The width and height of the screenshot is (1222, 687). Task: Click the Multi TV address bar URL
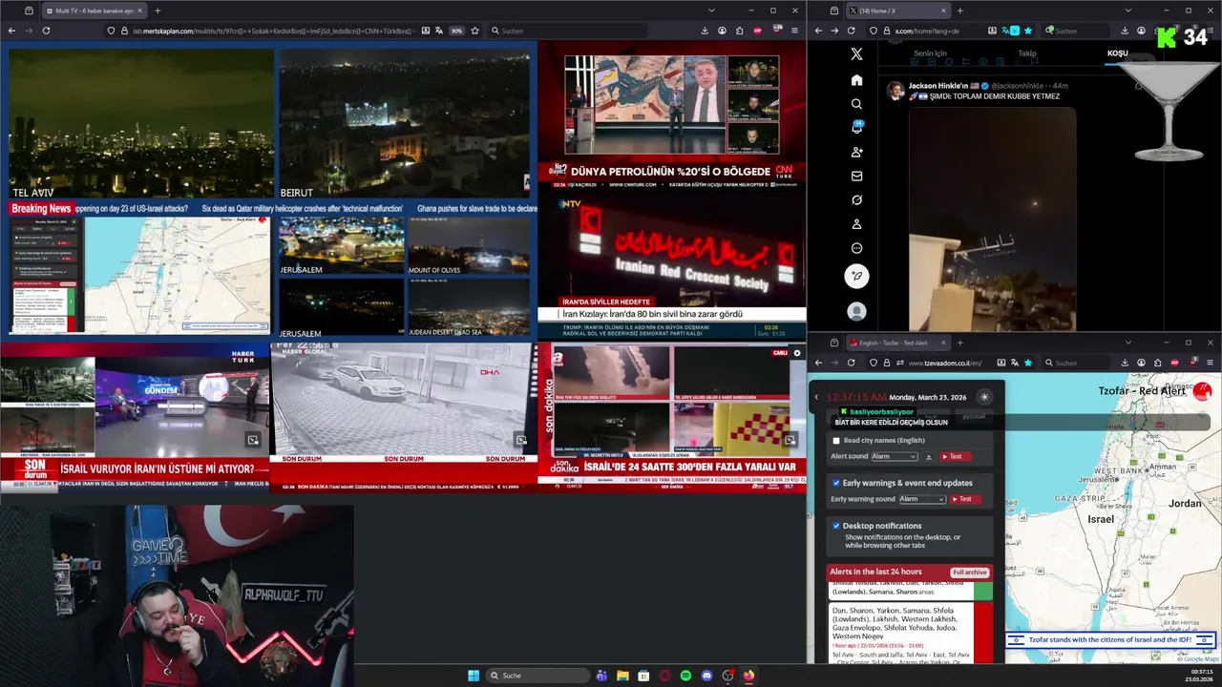pos(272,31)
